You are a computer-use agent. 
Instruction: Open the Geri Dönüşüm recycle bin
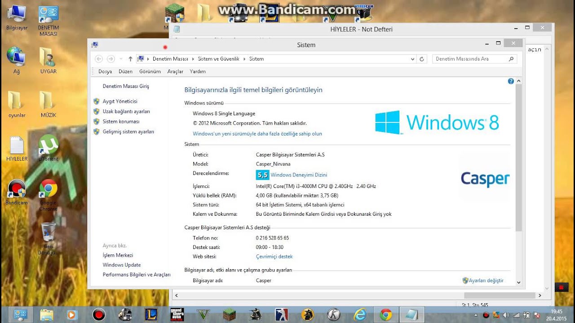[x=48, y=239]
